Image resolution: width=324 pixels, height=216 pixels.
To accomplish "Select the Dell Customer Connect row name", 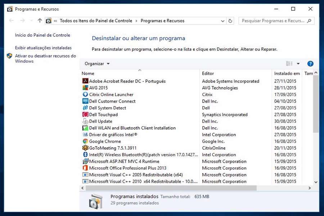I will point(112,101).
